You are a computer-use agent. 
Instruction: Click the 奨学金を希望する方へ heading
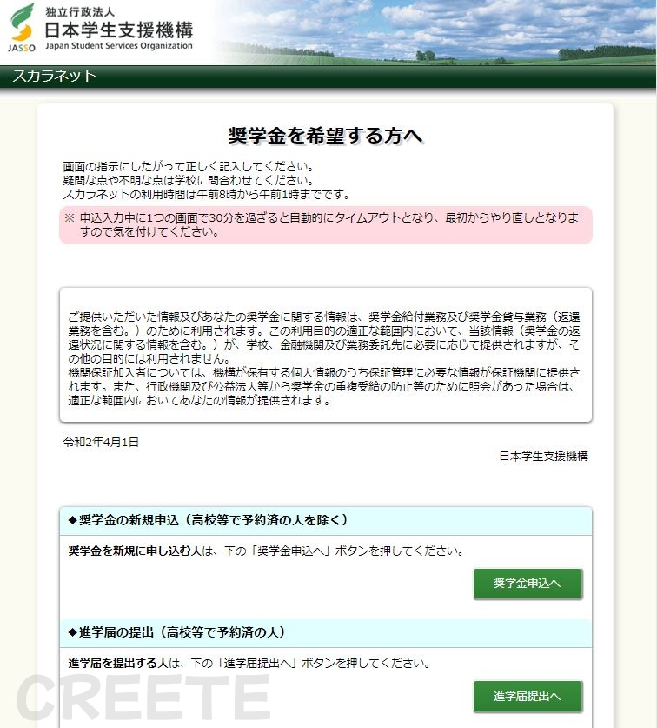tap(325, 136)
